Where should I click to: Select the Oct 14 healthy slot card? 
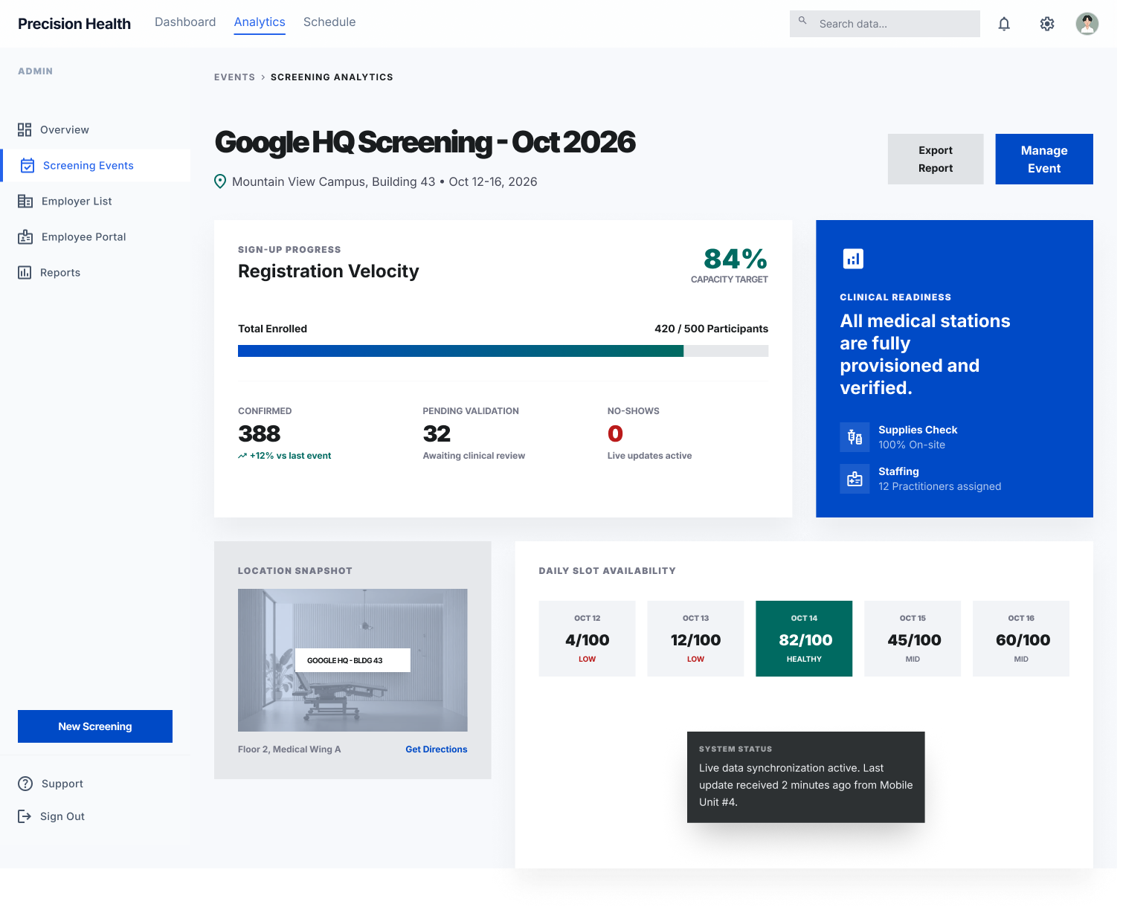tap(804, 639)
